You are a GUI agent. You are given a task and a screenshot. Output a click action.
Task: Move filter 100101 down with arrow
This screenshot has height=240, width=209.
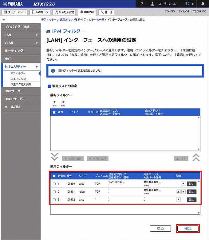pos(183,192)
